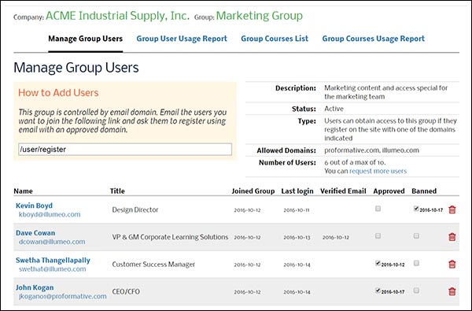This screenshot has width=472, height=311.
Task: Click the request more users link
Action: point(378,171)
